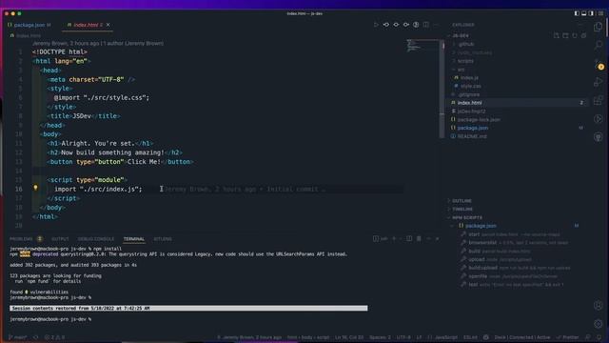The height and width of the screenshot is (343, 609).
Task: Click the New Folder icon in Explorer header
Action: pos(565,35)
